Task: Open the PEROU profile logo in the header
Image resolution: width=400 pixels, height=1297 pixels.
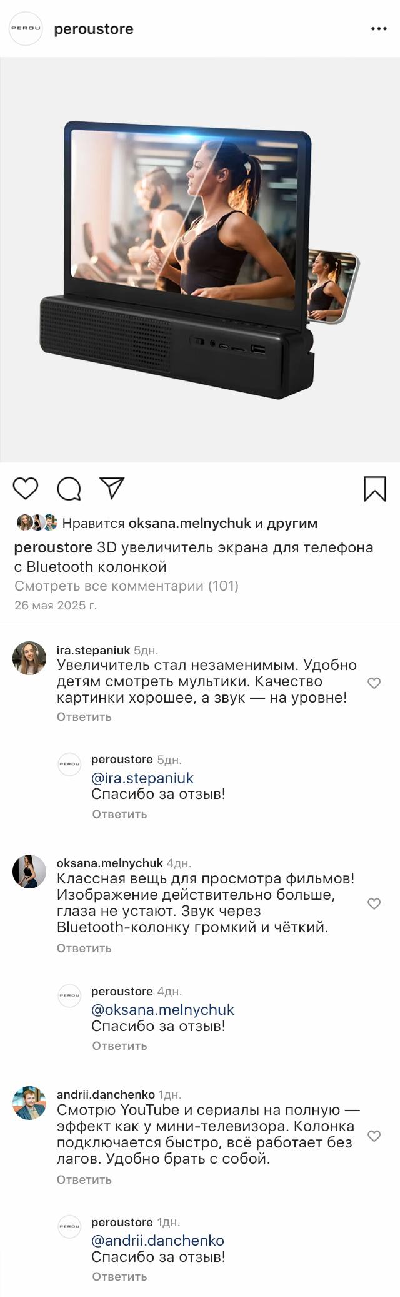Action: (26, 29)
